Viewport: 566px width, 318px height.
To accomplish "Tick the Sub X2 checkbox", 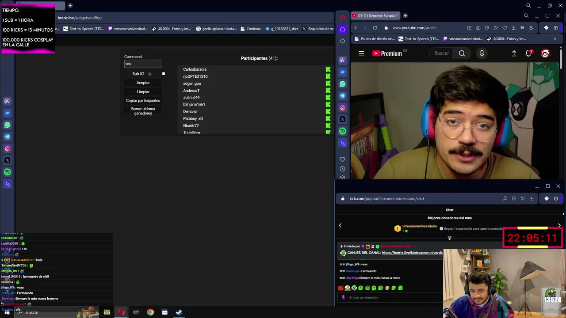I will (164, 74).
